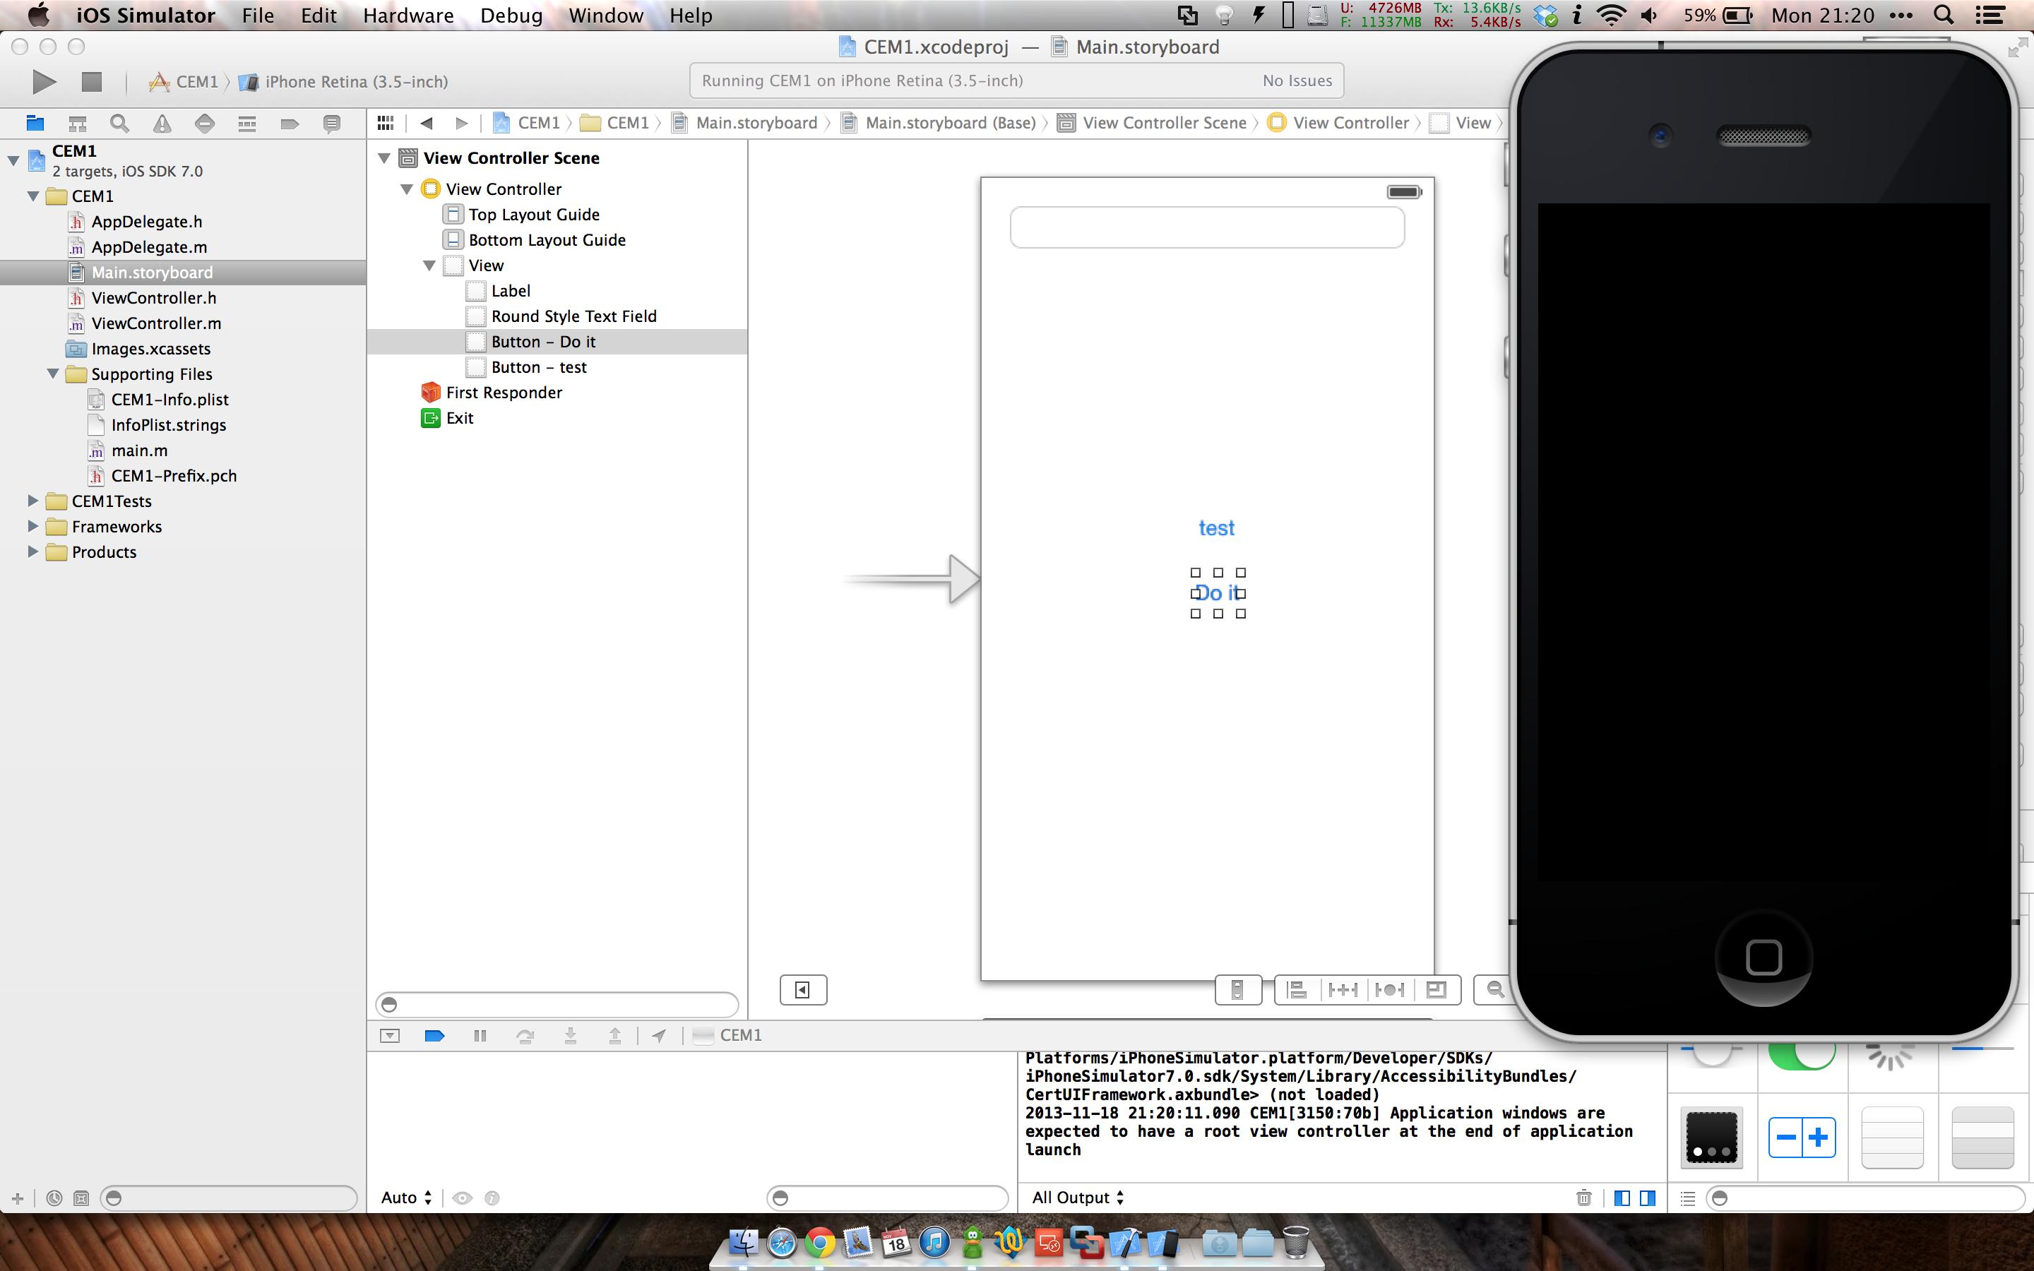
Task: Open the Issue navigator warning icon
Action: coord(161,124)
